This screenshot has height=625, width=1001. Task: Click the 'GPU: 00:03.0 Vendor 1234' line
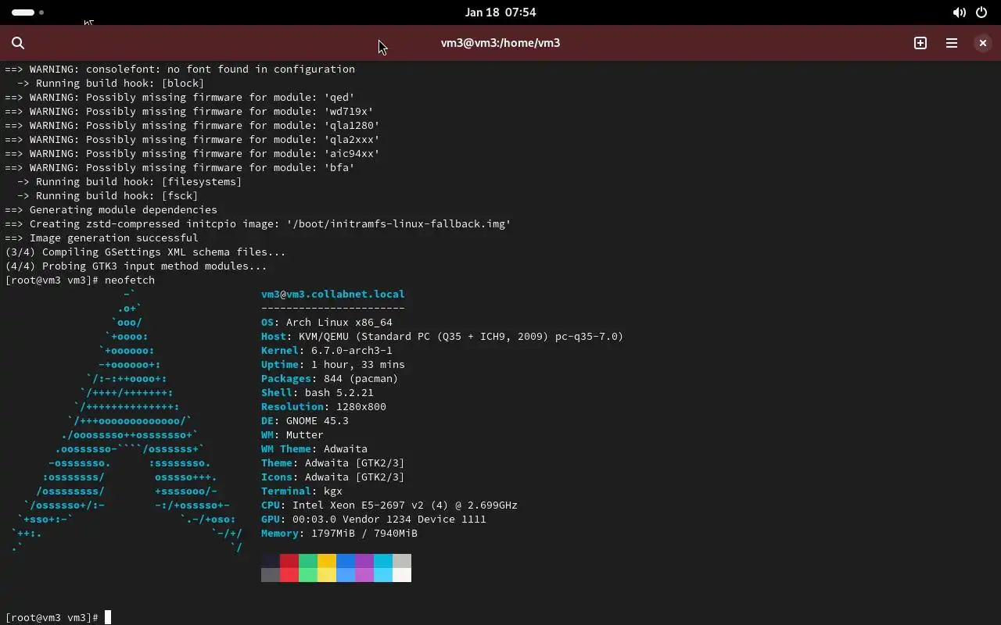(374, 520)
